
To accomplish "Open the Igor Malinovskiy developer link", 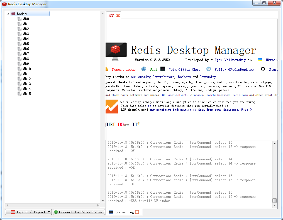I will pos(230,60).
